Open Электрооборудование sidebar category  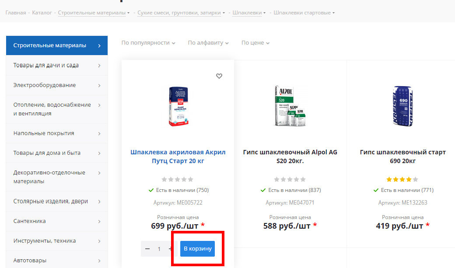(x=56, y=85)
